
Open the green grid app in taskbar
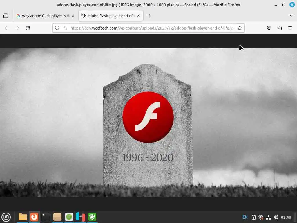click(x=69, y=217)
